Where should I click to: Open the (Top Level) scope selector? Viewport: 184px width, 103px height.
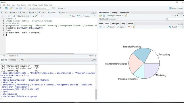(13, 56)
